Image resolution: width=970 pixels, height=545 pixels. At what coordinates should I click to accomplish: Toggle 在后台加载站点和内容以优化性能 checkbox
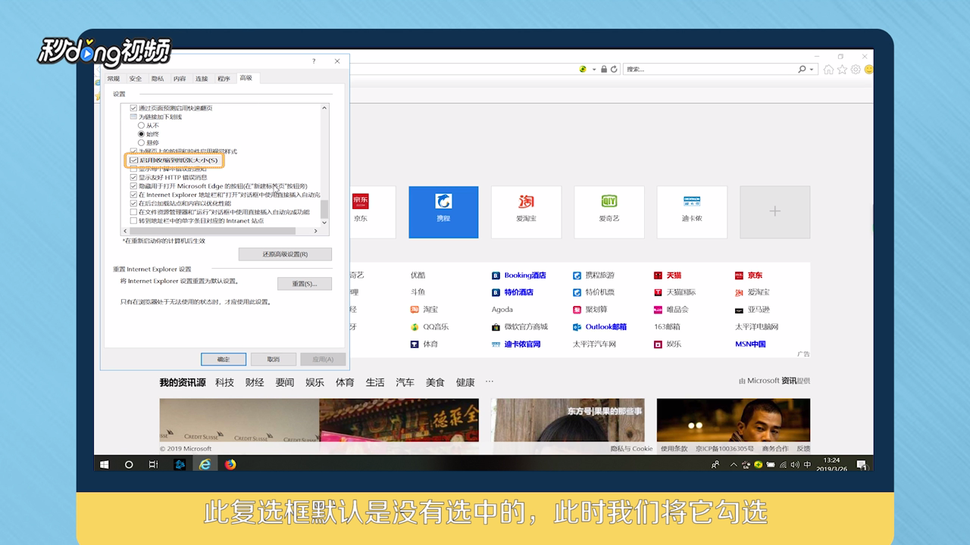[134, 204]
